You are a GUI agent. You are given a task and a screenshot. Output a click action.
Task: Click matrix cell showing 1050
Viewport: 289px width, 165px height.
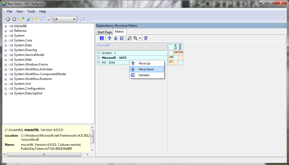pyautogui.click(x=171, y=58)
